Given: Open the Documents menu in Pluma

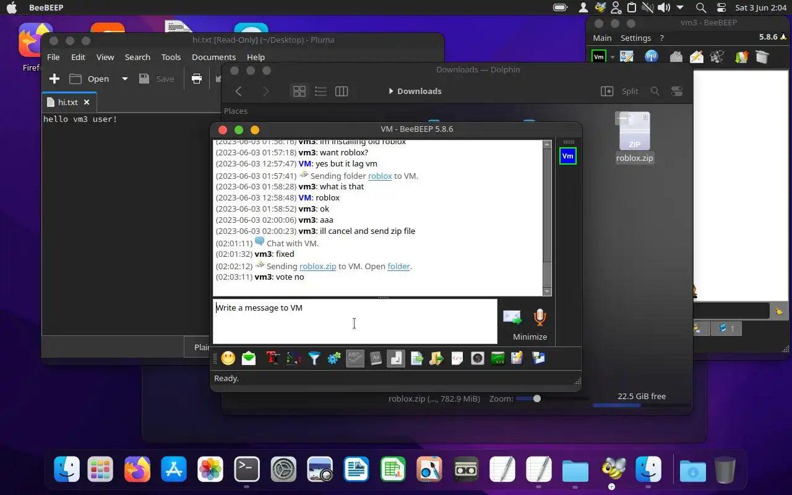Looking at the screenshot, I should [213, 57].
